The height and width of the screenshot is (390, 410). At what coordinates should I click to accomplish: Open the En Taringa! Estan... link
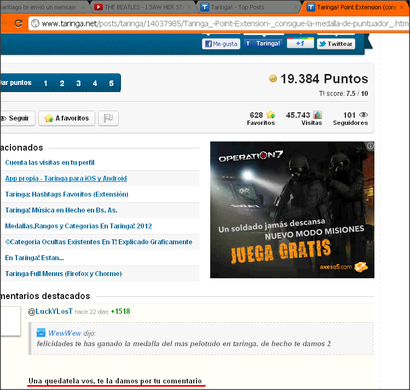pos(34,258)
